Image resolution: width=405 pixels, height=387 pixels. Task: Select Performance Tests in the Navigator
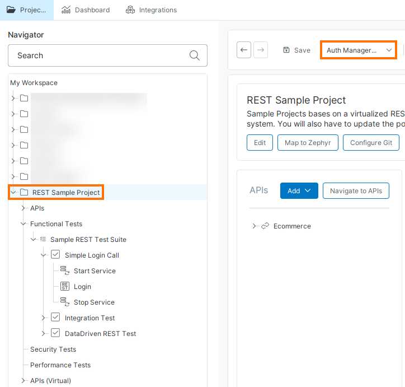tap(60, 365)
